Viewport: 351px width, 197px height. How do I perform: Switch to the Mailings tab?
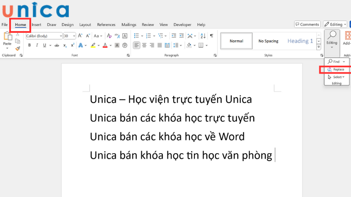(x=129, y=25)
